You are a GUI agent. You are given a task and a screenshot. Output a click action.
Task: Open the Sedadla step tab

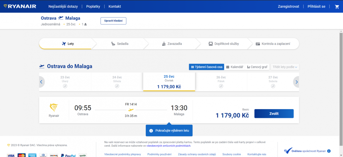(x=120, y=44)
